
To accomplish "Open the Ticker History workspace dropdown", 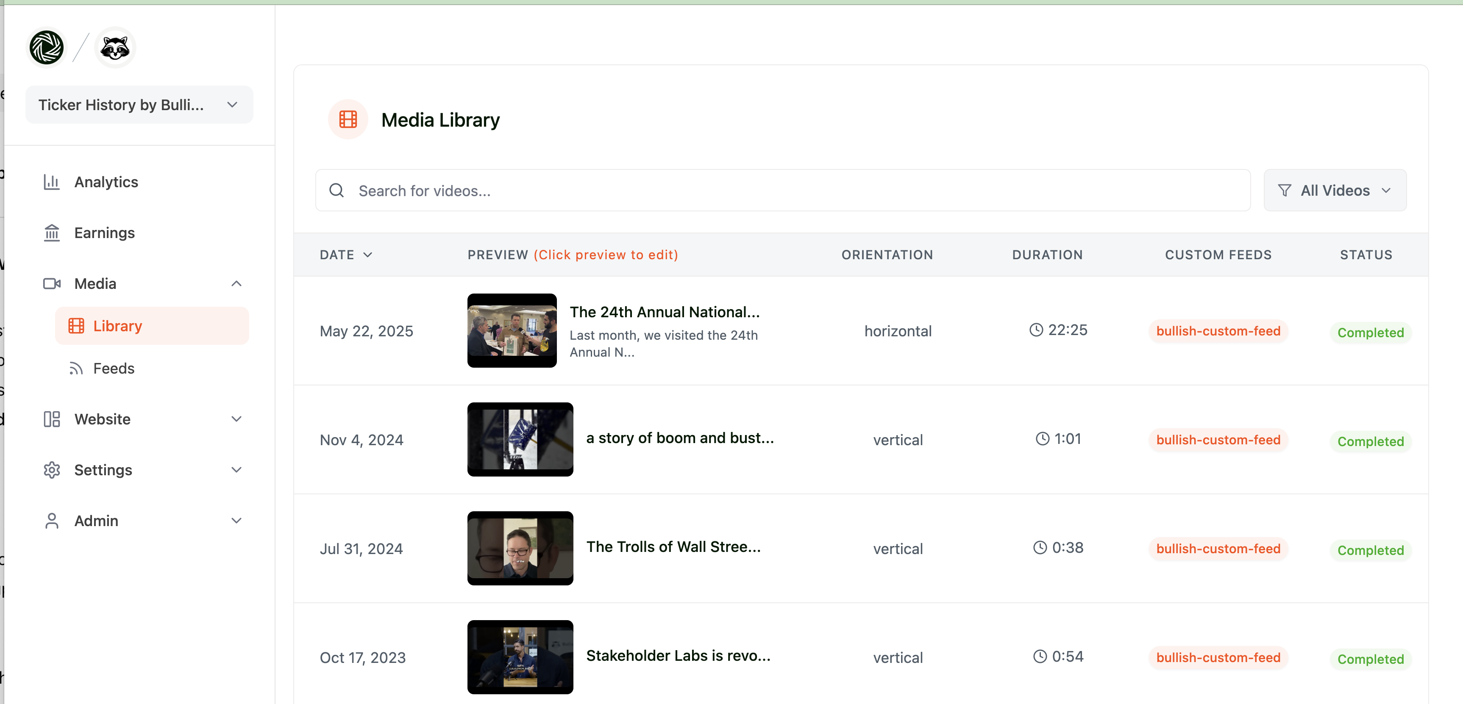I will pos(139,105).
